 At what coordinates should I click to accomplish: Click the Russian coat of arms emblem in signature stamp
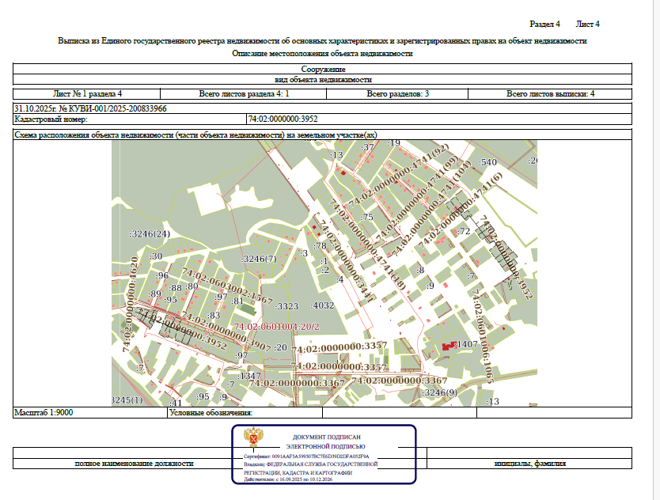point(253,437)
